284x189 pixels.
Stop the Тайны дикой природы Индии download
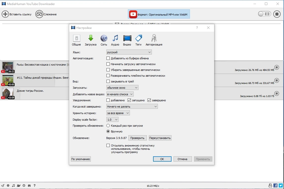(277, 80)
